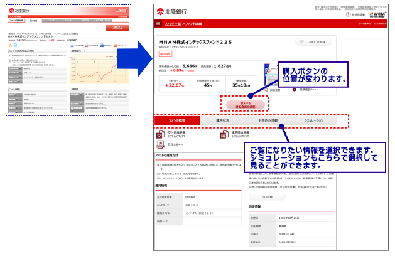The width and height of the screenshot is (395, 256).
Task: Open the hamburger menu in the red bar
Action: [x=158, y=24]
